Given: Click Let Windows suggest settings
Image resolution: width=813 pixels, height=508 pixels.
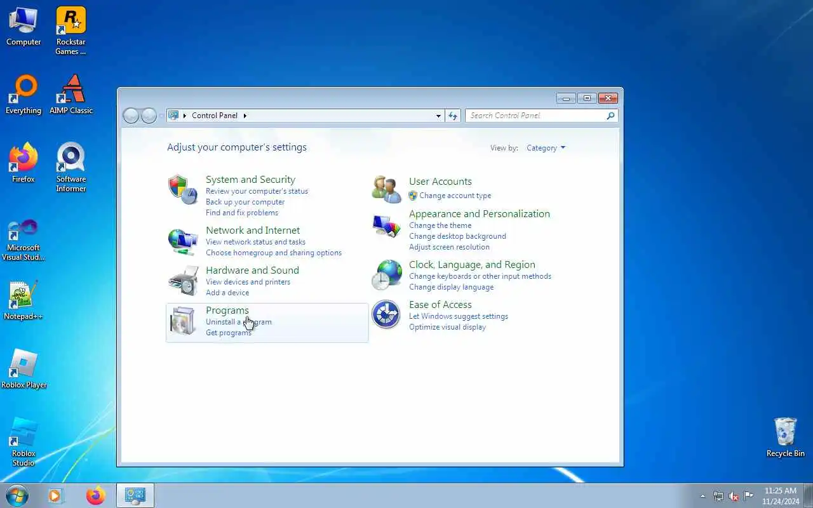Looking at the screenshot, I should (x=459, y=316).
